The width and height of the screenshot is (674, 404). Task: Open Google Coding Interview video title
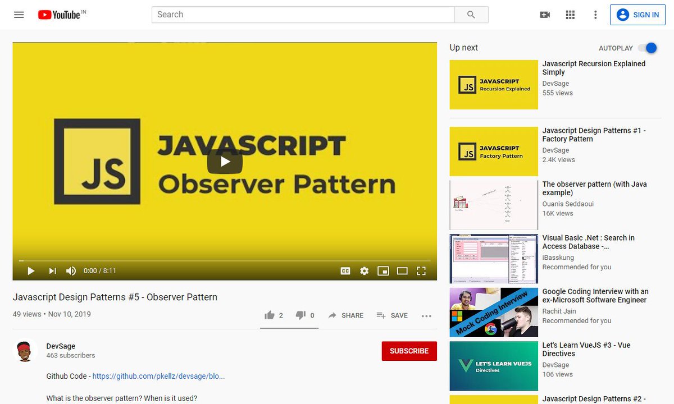click(x=595, y=296)
